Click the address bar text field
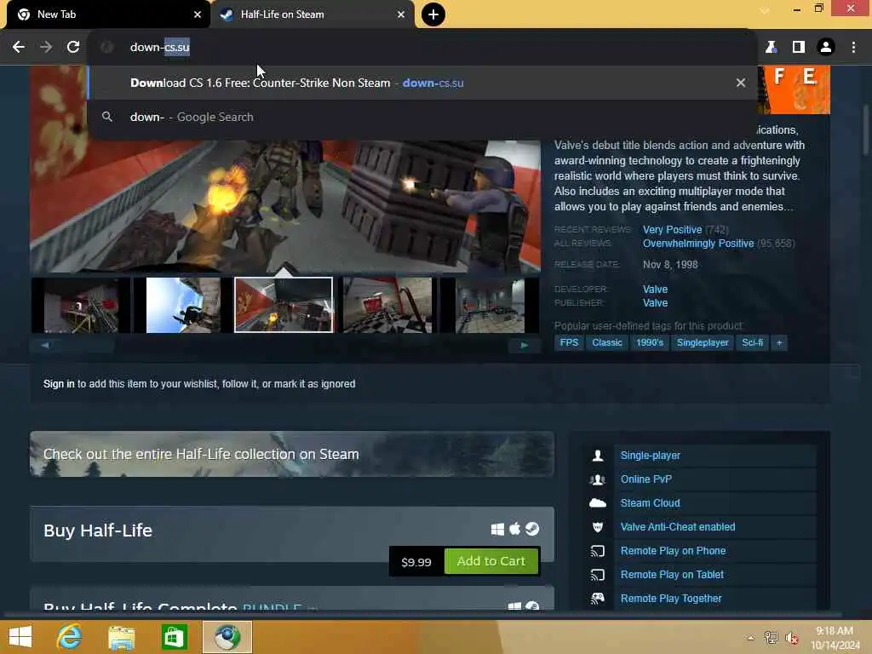872x654 pixels. click(x=422, y=48)
